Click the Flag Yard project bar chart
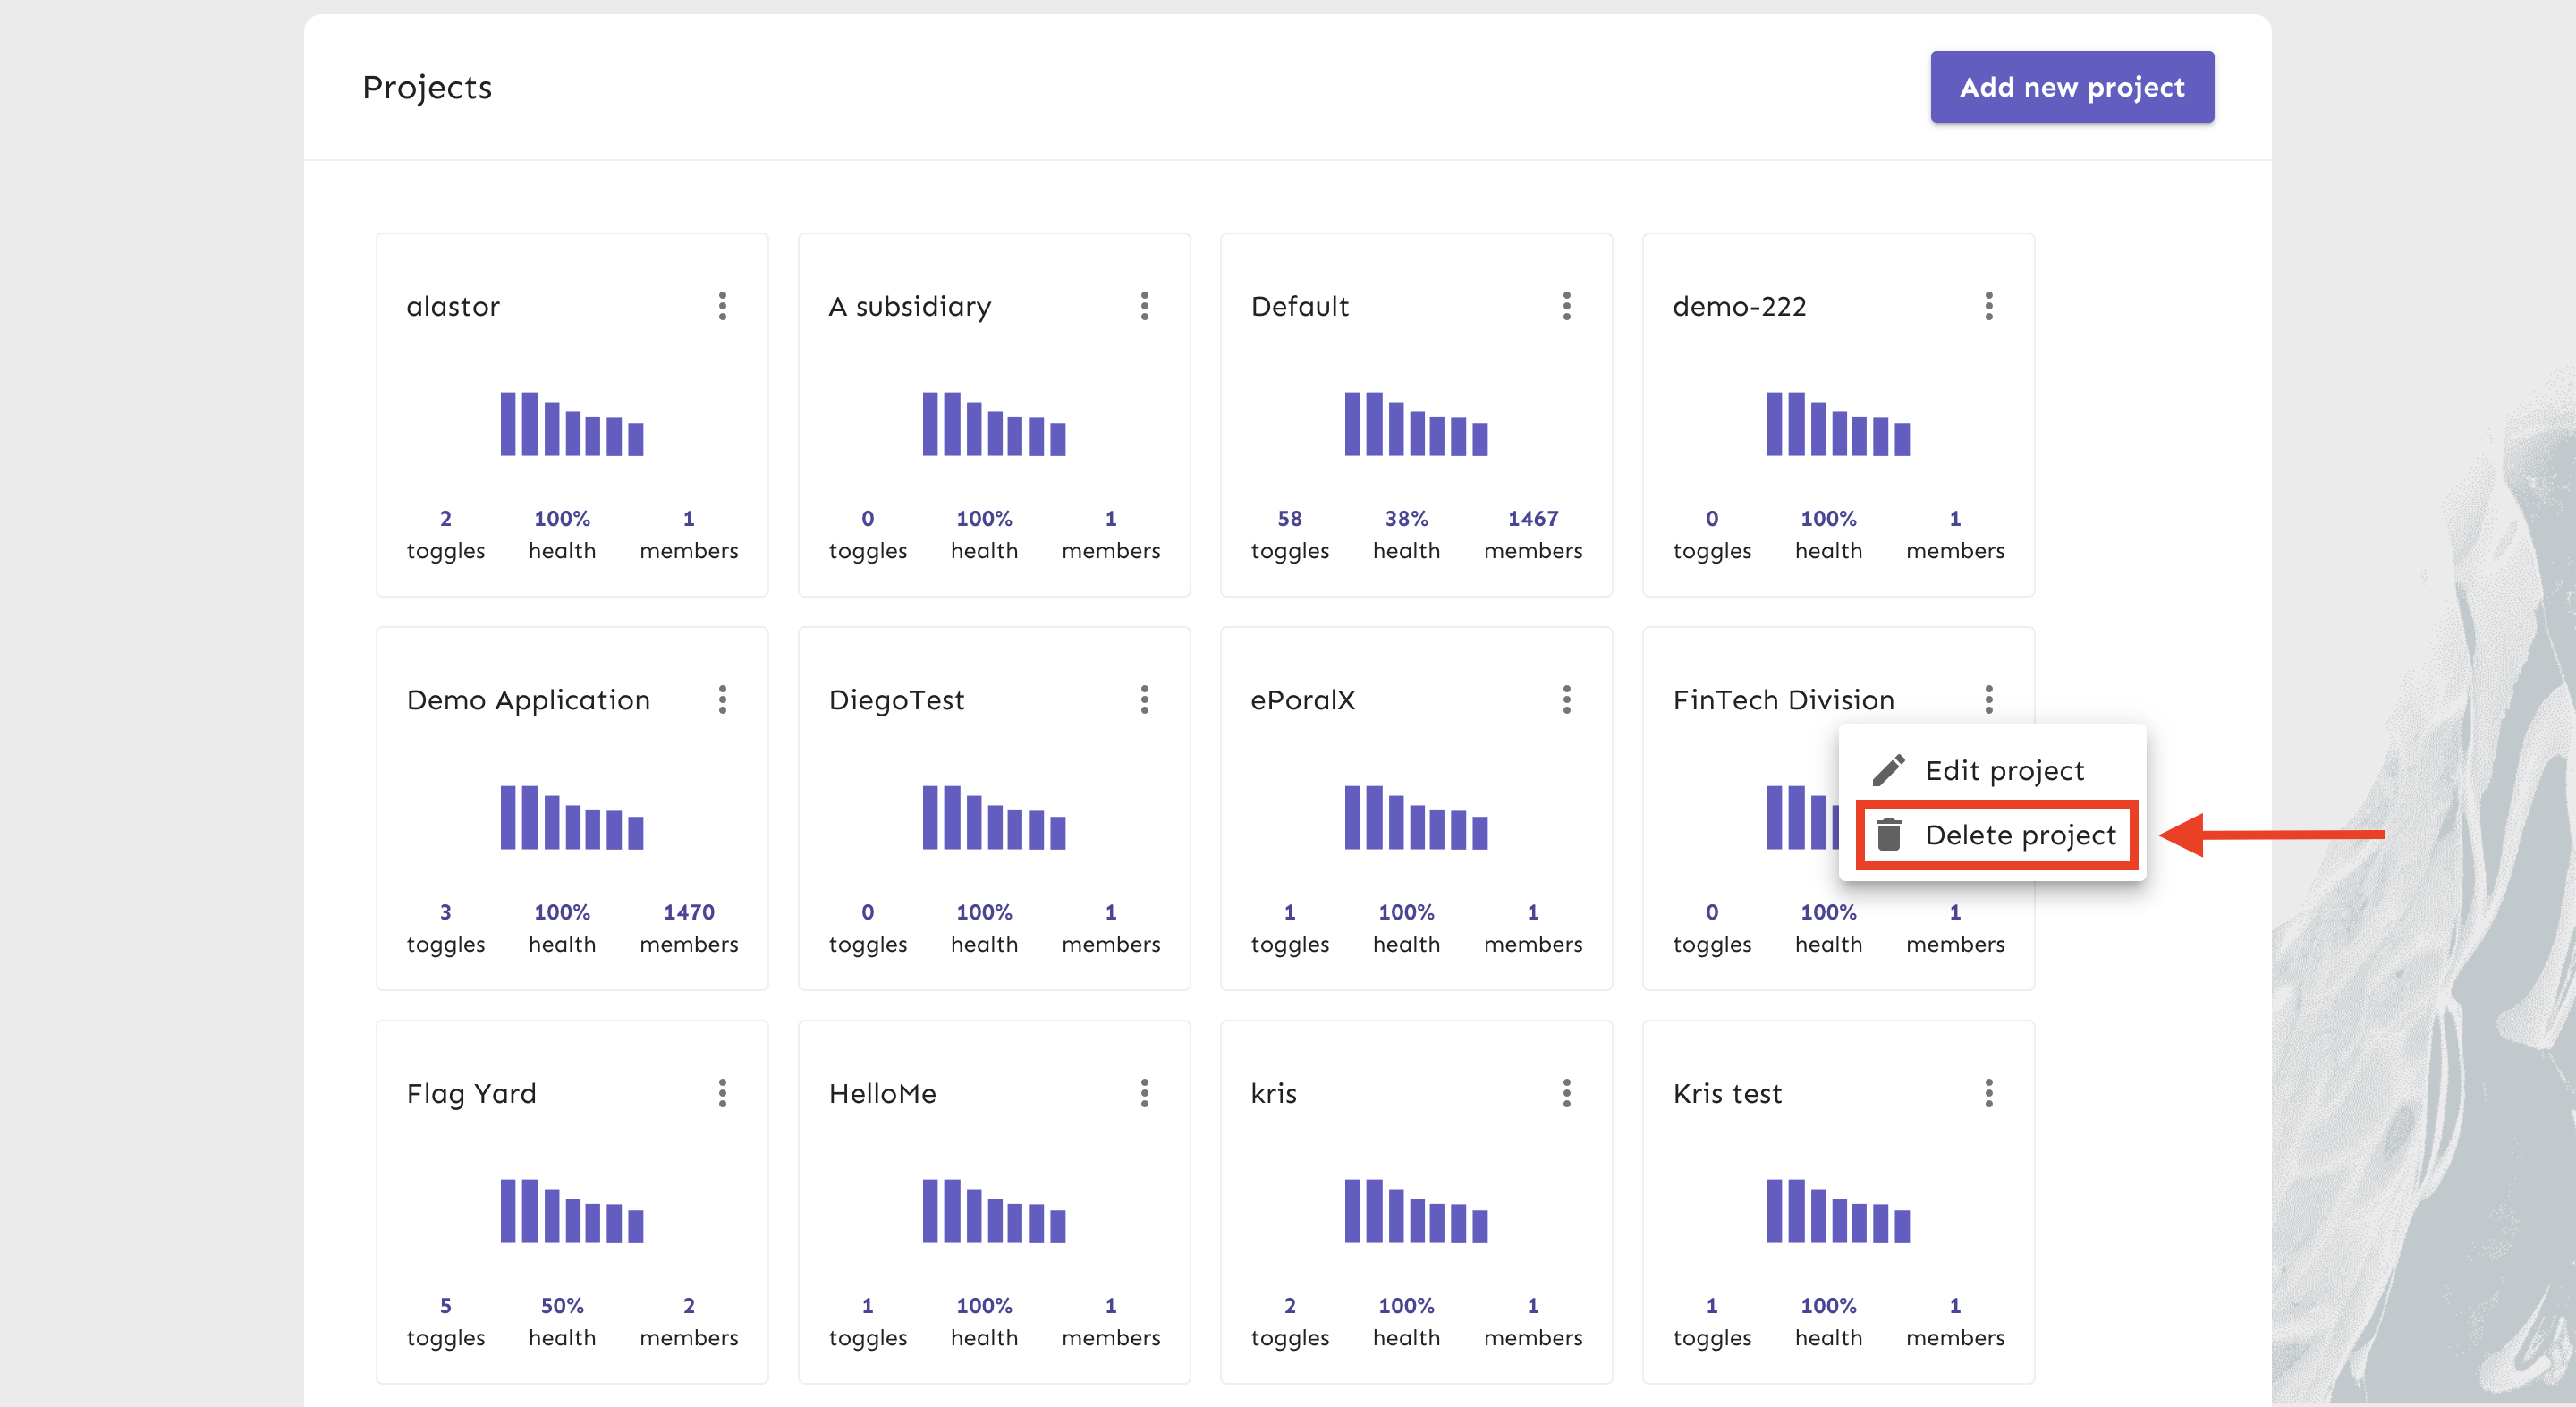The image size is (2576, 1407). point(571,1211)
